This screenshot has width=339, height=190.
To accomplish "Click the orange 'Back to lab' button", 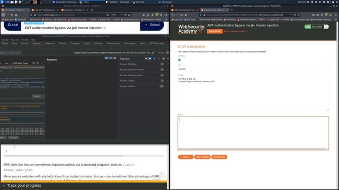I will [x=215, y=32].
